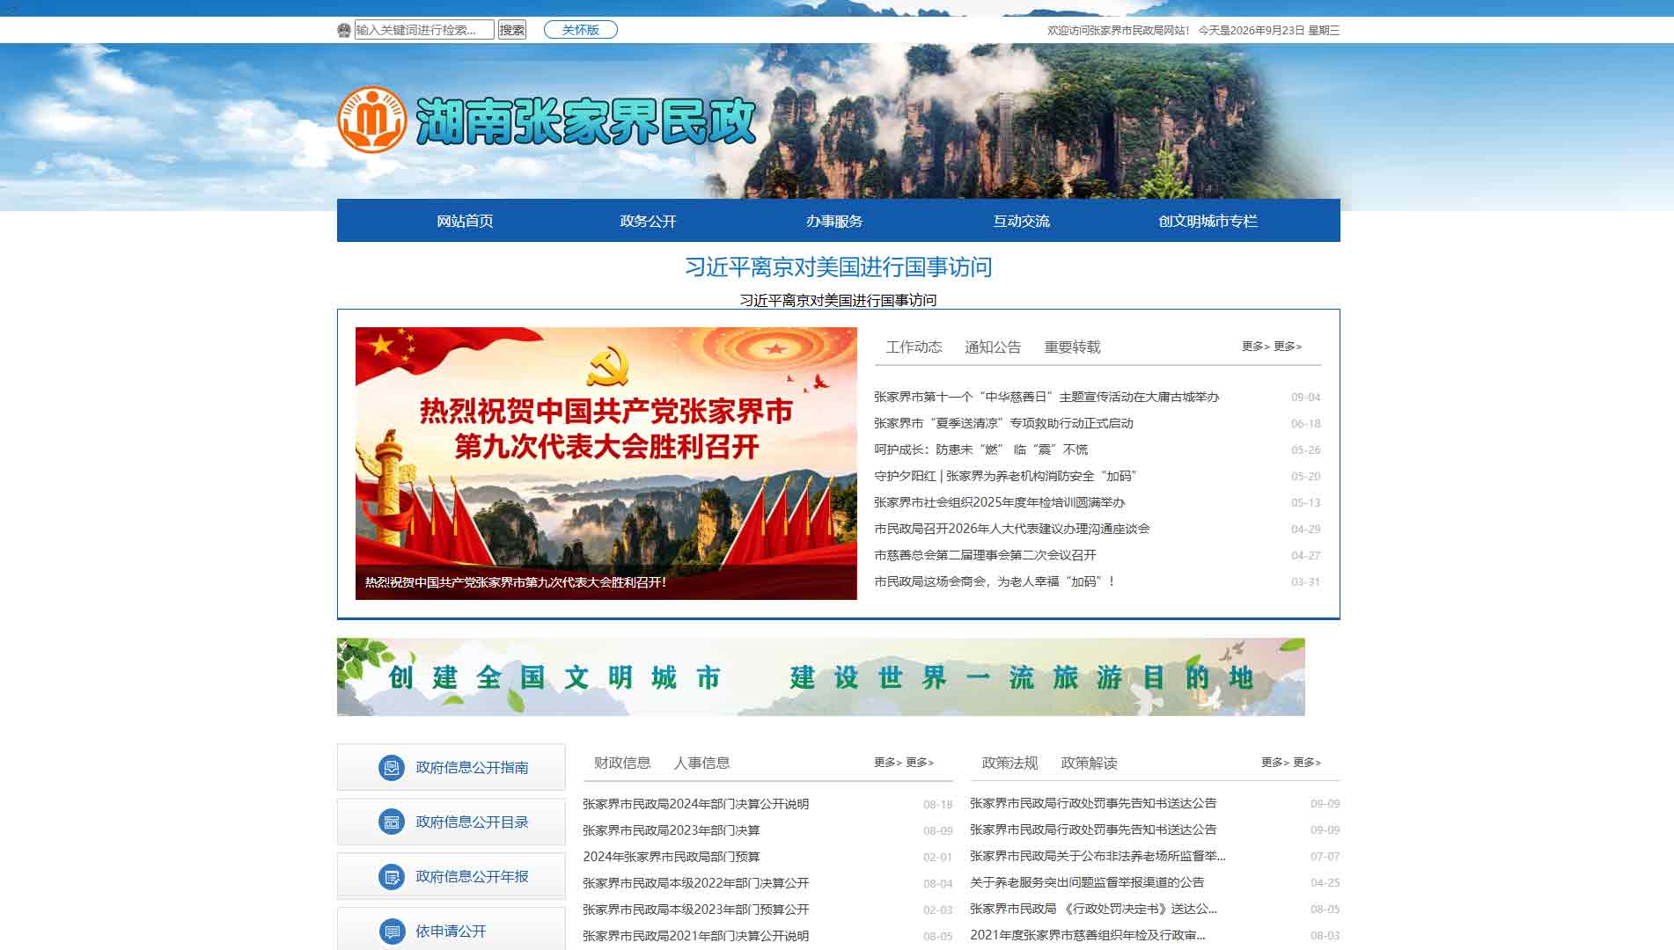
Task: Click the 政府信息公开目录 icon
Action: tap(392, 822)
